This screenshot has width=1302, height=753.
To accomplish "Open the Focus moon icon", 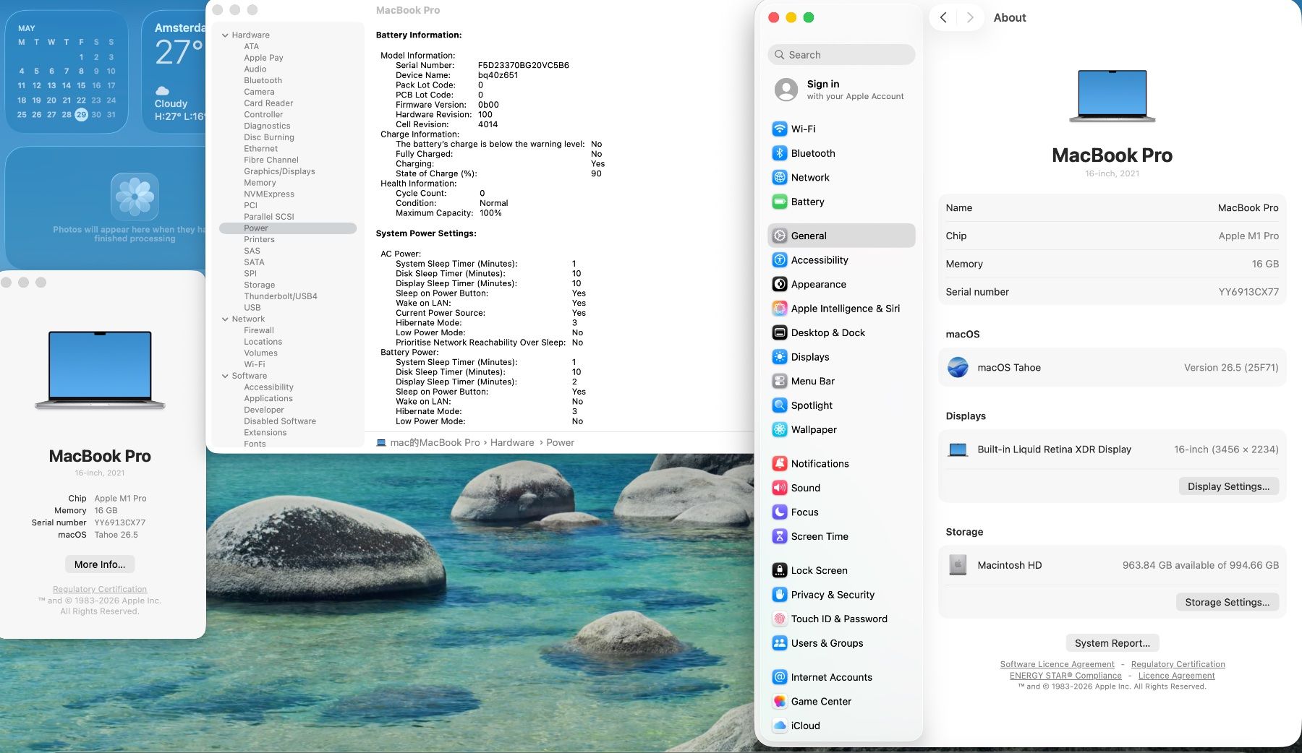I will click(780, 512).
